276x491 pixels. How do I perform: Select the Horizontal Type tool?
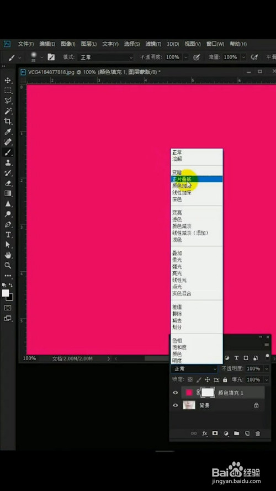pos(8,235)
